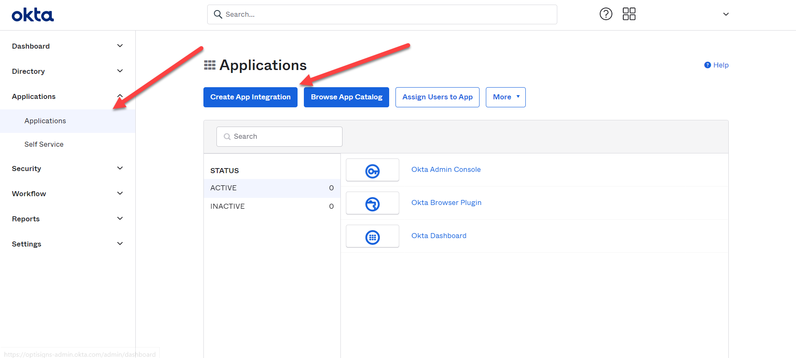Image resolution: width=796 pixels, height=358 pixels.
Task: Select the Applications sub-item in sidebar
Action: click(x=45, y=121)
